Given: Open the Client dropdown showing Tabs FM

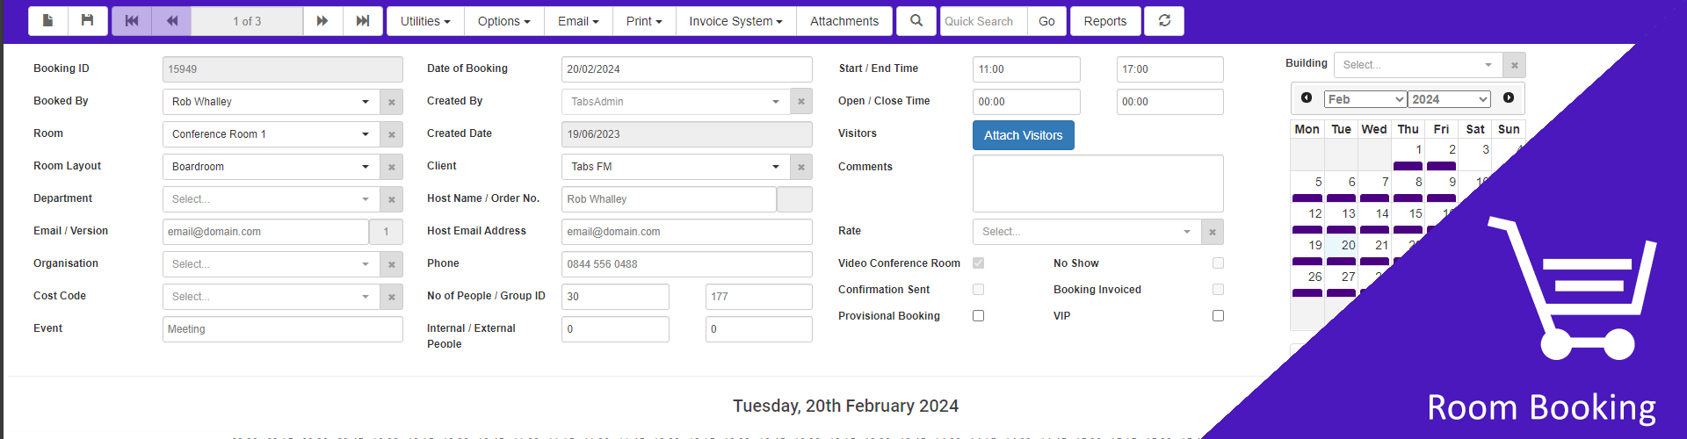Looking at the screenshot, I should pyautogui.click(x=676, y=167).
